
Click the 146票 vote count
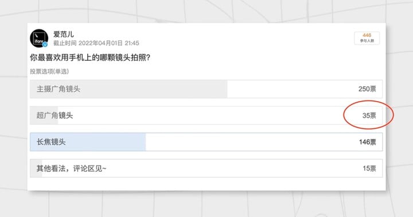click(368, 142)
